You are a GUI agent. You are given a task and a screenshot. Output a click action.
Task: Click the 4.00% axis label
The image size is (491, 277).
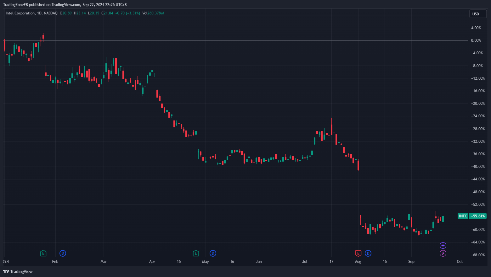[x=476, y=28]
